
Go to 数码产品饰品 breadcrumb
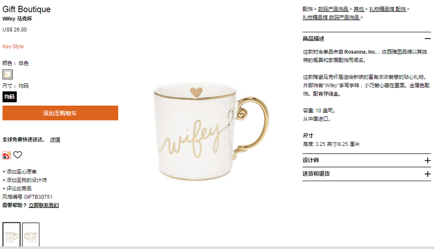coord(333,9)
